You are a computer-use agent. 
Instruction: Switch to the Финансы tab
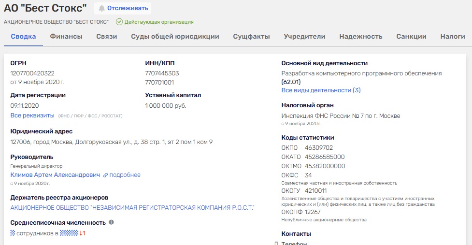[66, 36]
